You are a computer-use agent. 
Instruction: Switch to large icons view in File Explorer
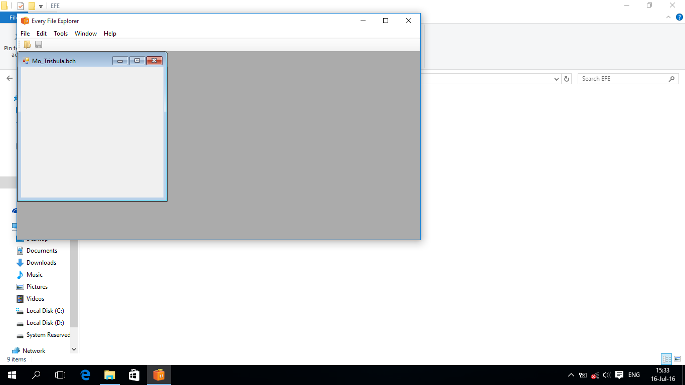pyautogui.click(x=677, y=359)
